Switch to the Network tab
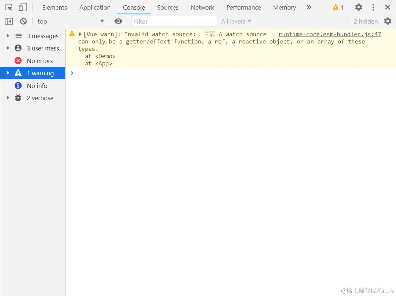 coord(202,8)
